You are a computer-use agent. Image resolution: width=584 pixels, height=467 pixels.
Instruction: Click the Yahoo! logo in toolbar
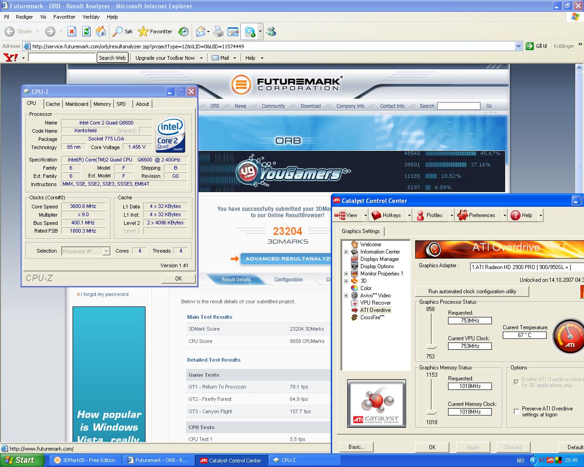click(x=10, y=57)
